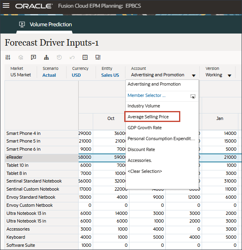Open the Scenario Actual selector

[x=49, y=75]
